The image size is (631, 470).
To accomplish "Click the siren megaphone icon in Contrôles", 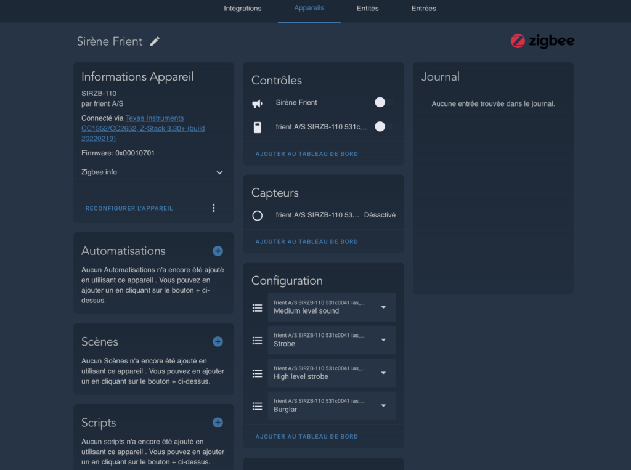I will 258,103.
